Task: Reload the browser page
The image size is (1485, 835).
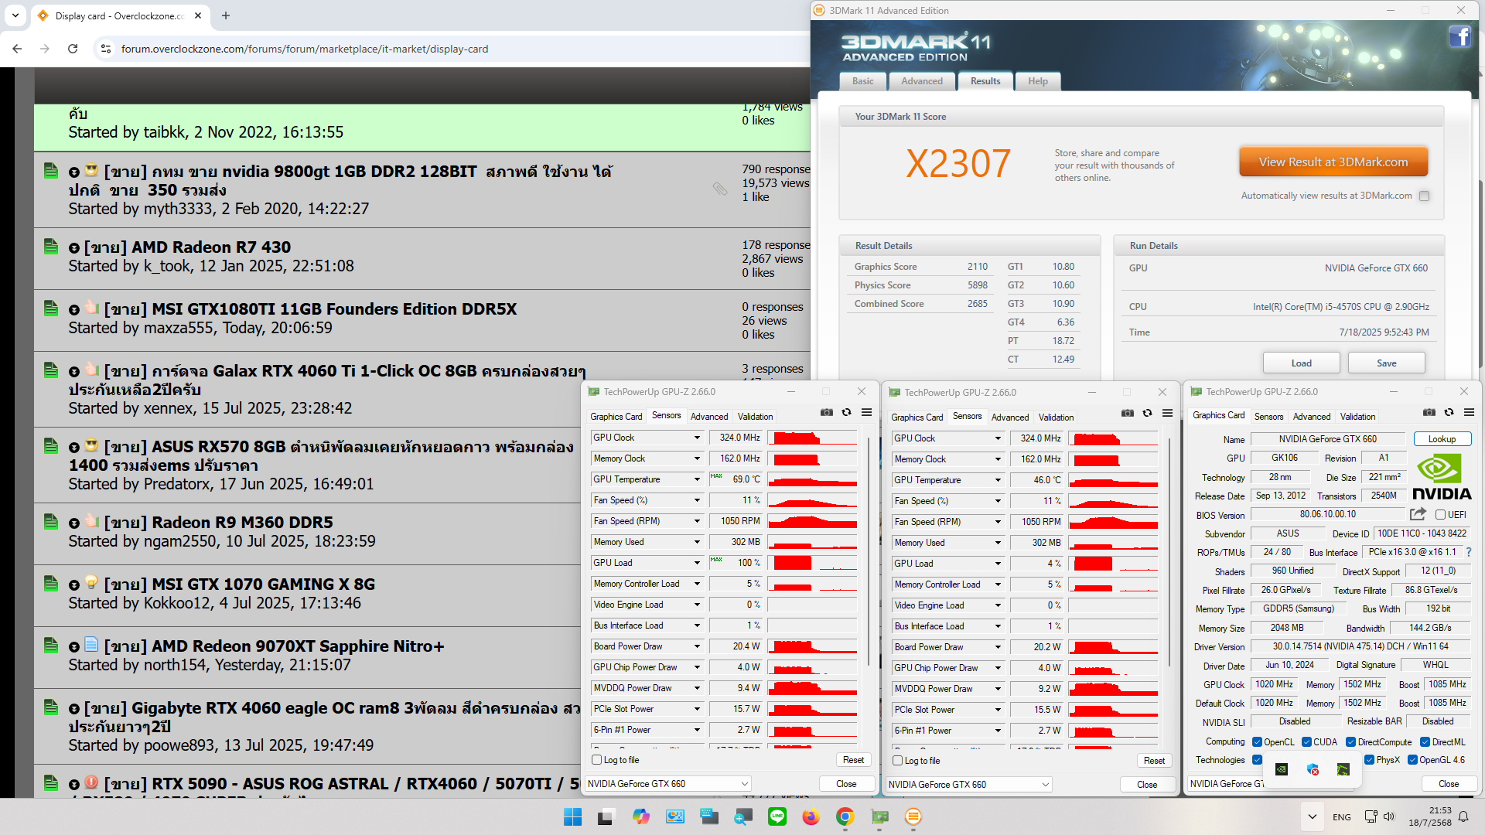Action: pos(73,49)
